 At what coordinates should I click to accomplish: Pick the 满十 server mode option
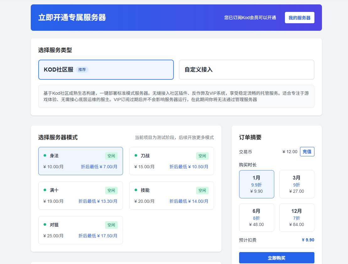[x=80, y=195]
